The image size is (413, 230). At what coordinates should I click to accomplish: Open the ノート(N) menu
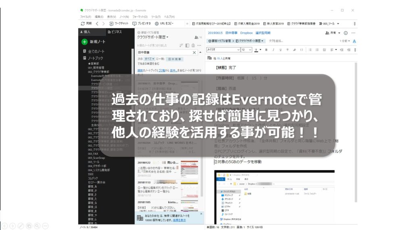pyautogui.click(x=124, y=17)
